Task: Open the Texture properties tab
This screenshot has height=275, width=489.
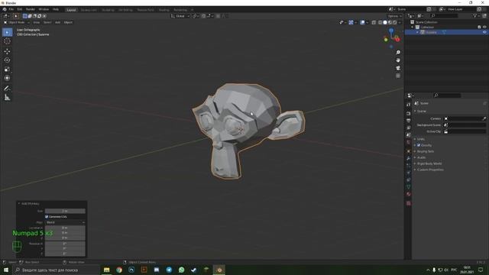Action: click(x=409, y=203)
